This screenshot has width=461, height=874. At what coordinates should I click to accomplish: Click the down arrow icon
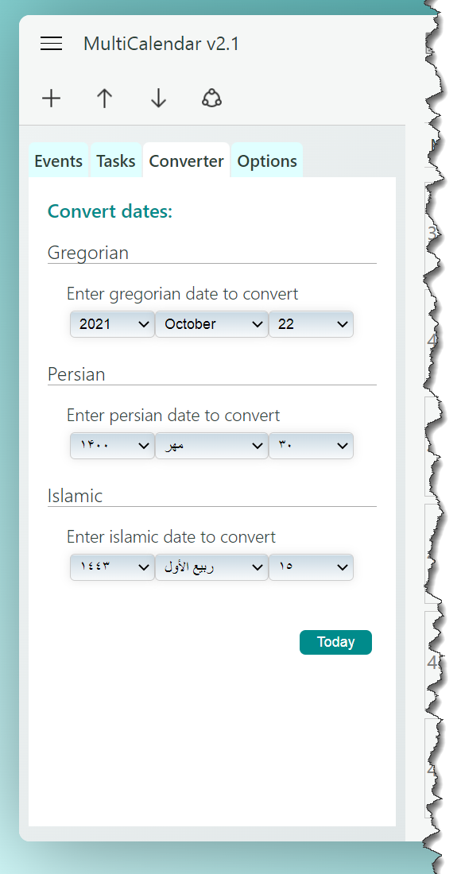coord(158,99)
